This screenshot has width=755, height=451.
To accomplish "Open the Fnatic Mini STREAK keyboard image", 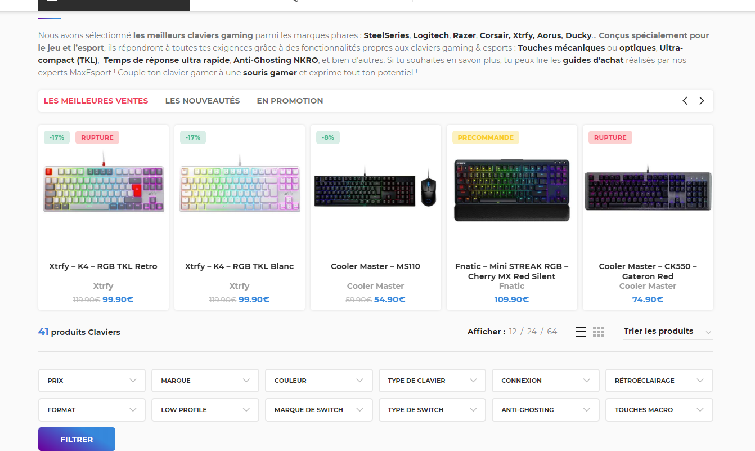I will coord(512,190).
